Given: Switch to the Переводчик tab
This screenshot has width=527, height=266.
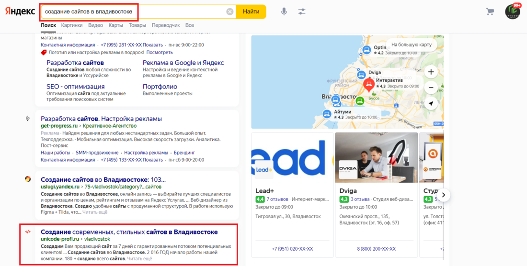Looking at the screenshot, I should pos(166,25).
